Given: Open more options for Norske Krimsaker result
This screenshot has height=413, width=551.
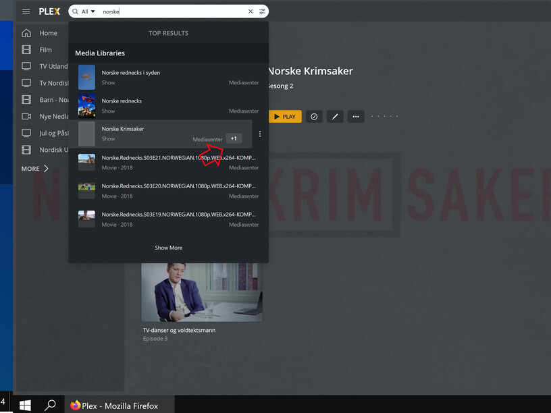Looking at the screenshot, I should click(x=260, y=134).
